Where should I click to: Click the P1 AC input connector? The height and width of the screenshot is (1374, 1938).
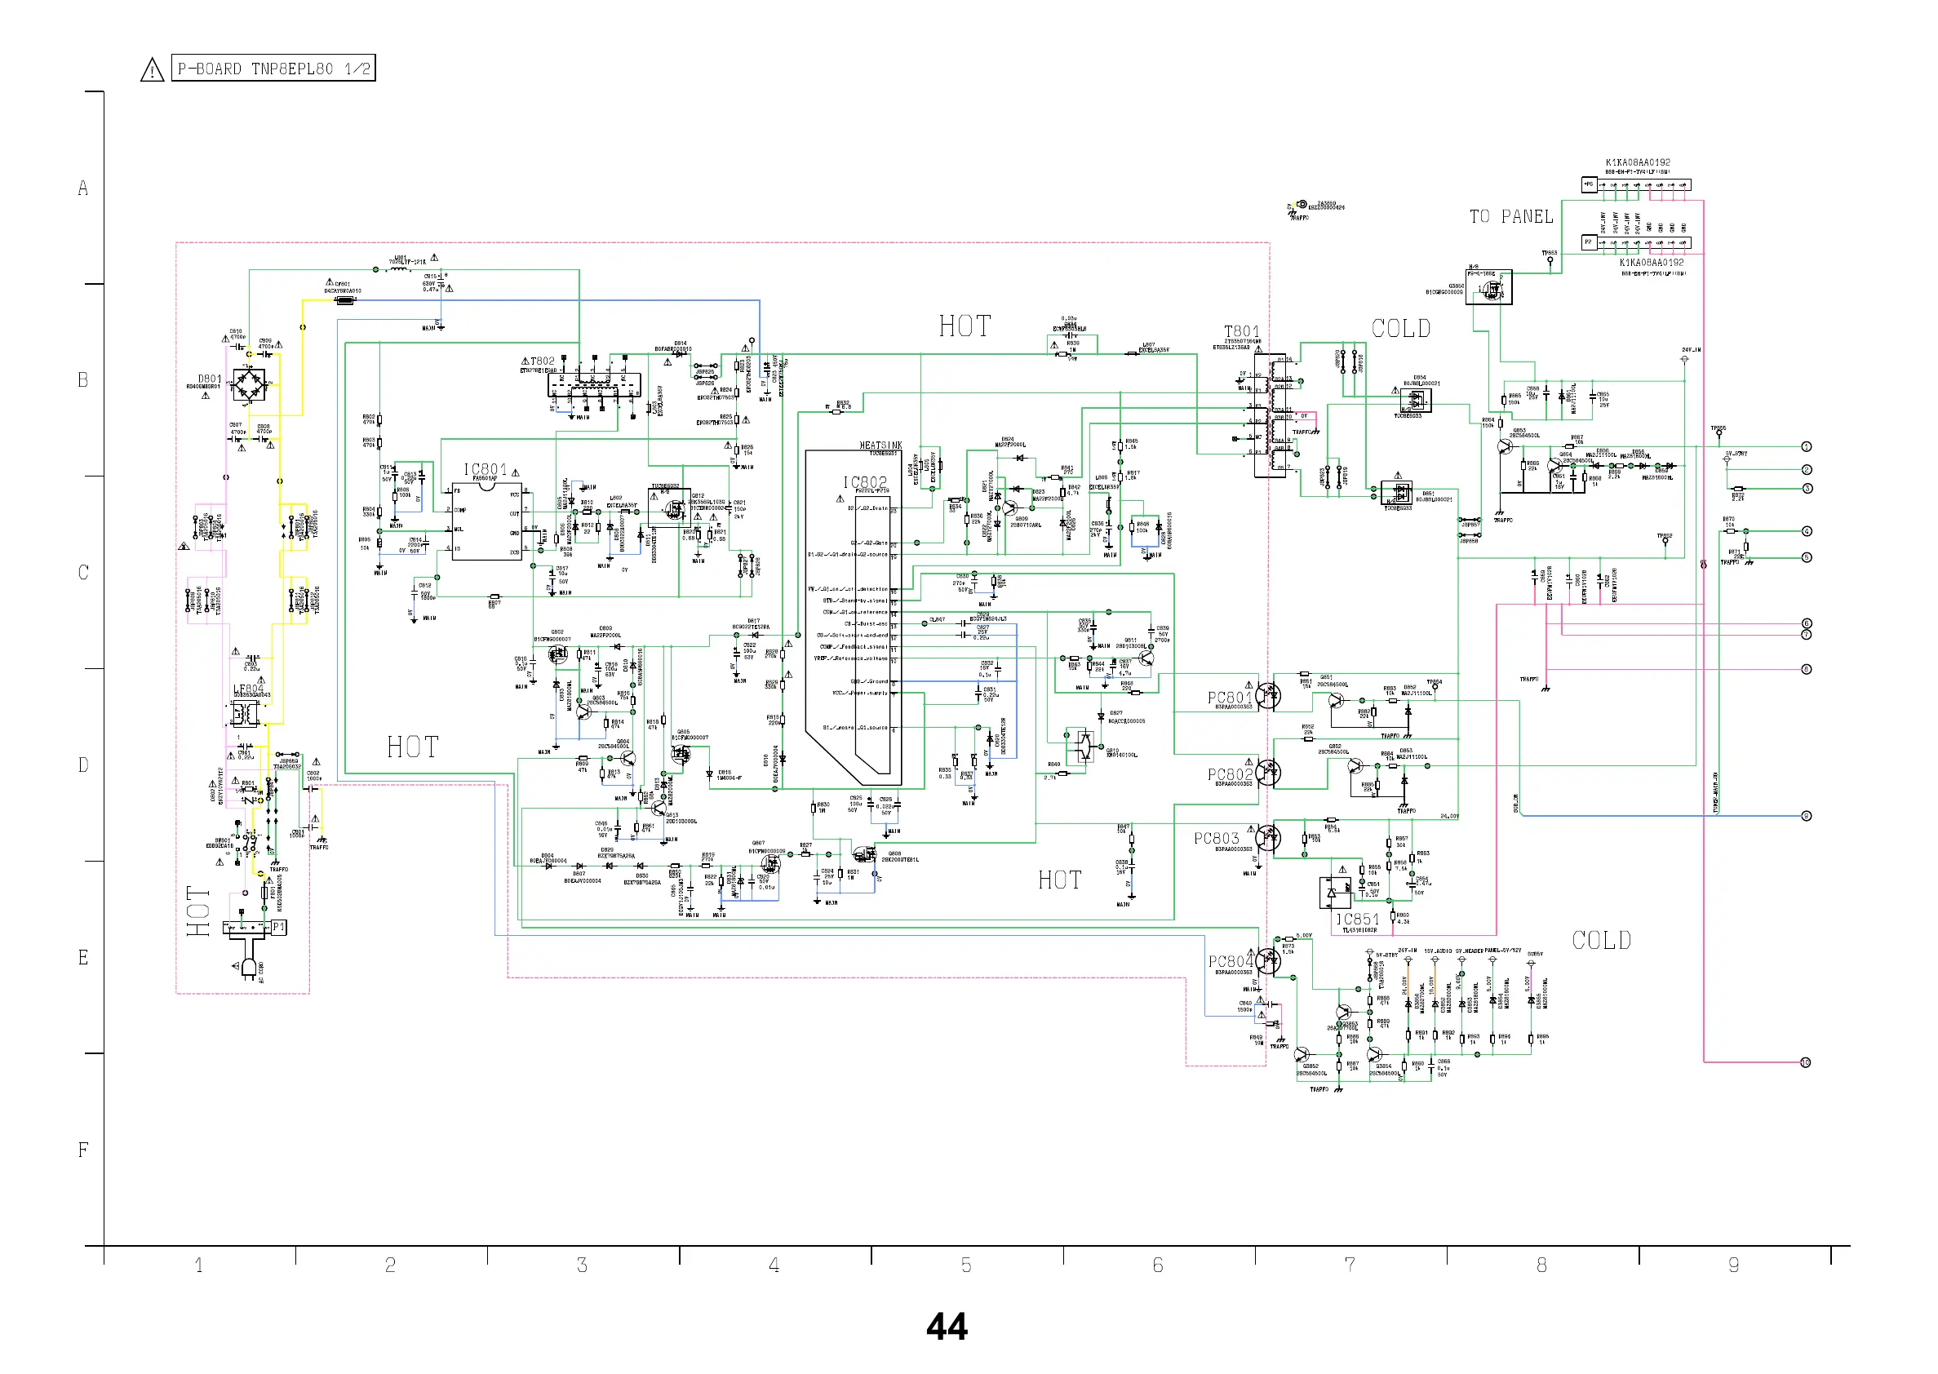pos(256,929)
